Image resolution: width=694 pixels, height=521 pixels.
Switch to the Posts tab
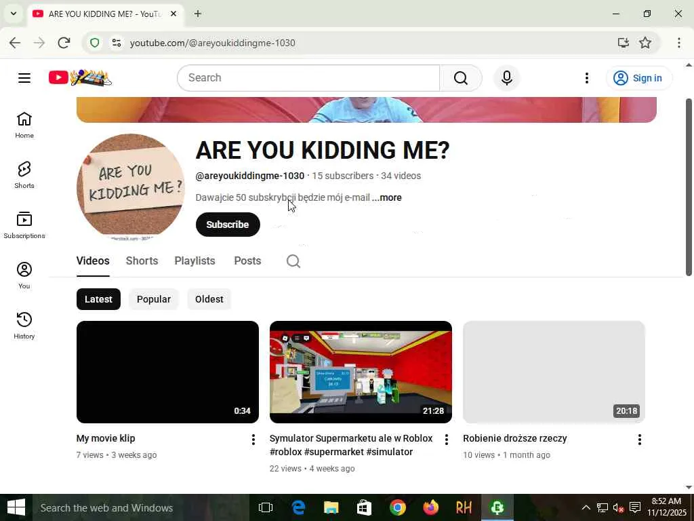(247, 261)
